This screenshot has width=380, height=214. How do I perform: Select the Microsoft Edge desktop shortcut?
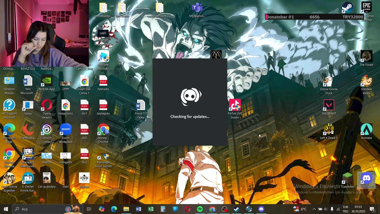point(9,134)
